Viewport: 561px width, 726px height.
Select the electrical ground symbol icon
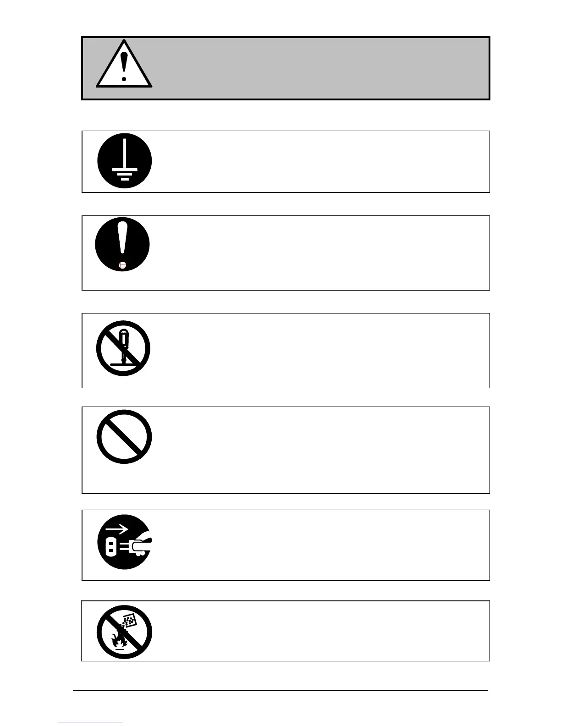pyautogui.click(x=124, y=161)
